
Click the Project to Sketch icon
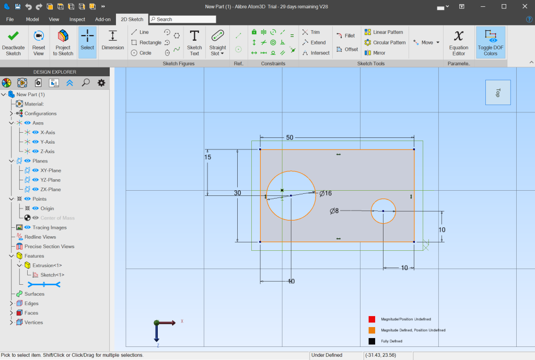click(x=63, y=36)
